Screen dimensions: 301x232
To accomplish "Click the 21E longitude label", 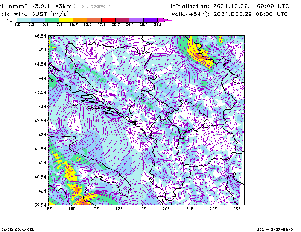I will coord(190,209).
